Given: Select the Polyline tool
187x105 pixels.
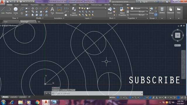Looking at the screenshot, I should click(9, 10).
